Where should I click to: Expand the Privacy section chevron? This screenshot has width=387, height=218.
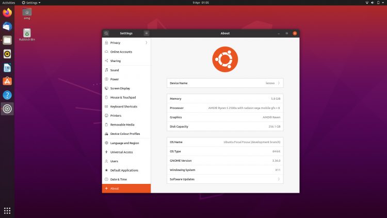pyautogui.click(x=147, y=42)
